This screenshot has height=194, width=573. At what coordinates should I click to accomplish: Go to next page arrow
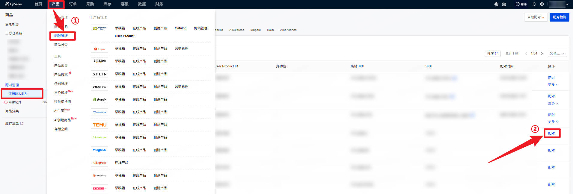pyautogui.click(x=542, y=54)
